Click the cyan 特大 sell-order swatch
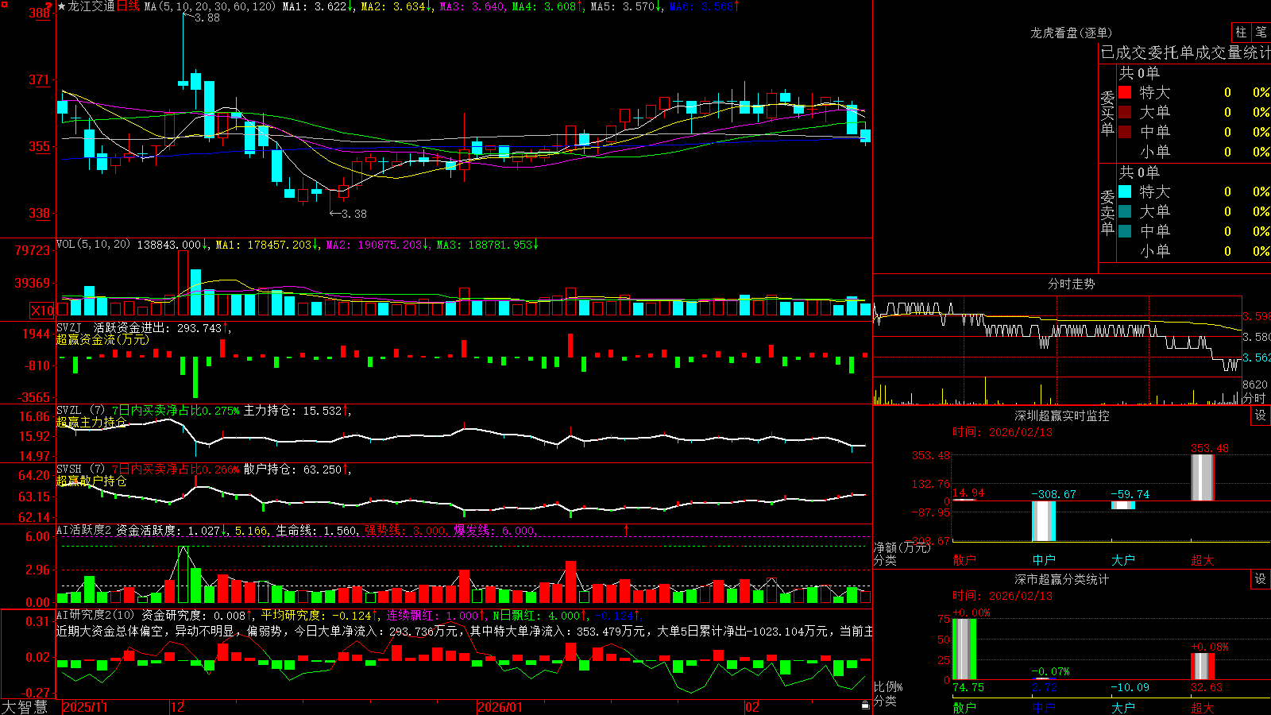This screenshot has height=715, width=1271. [1125, 191]
